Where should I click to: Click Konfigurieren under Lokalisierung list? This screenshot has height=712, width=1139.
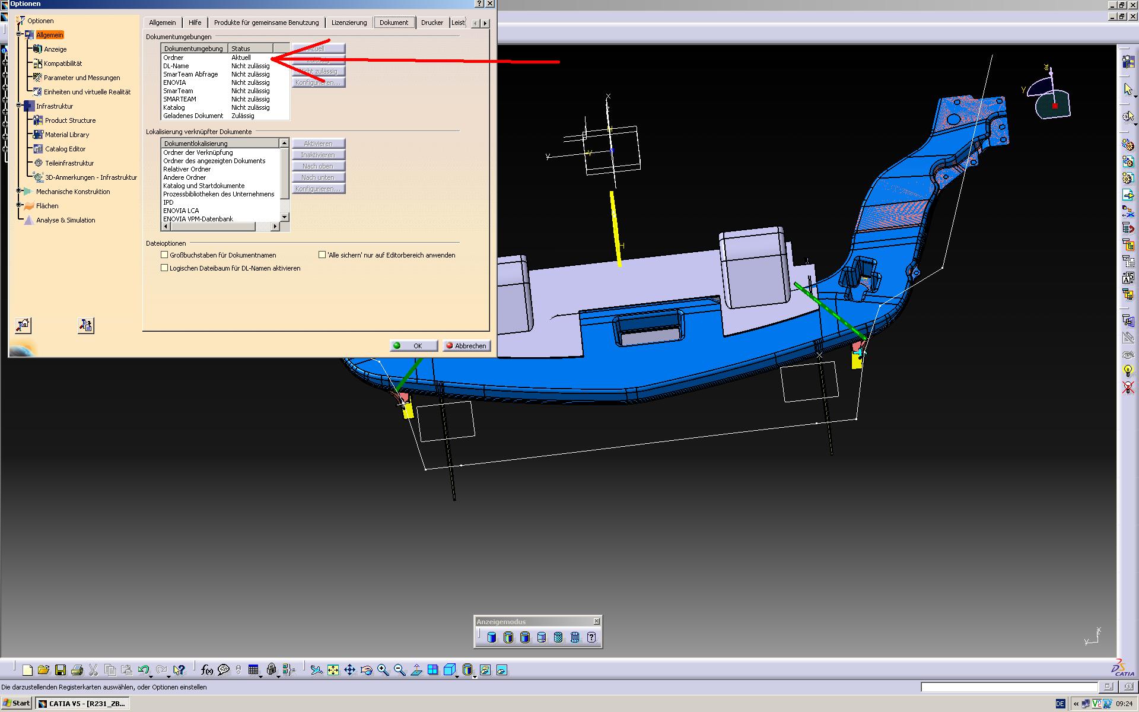coord(318,189)
